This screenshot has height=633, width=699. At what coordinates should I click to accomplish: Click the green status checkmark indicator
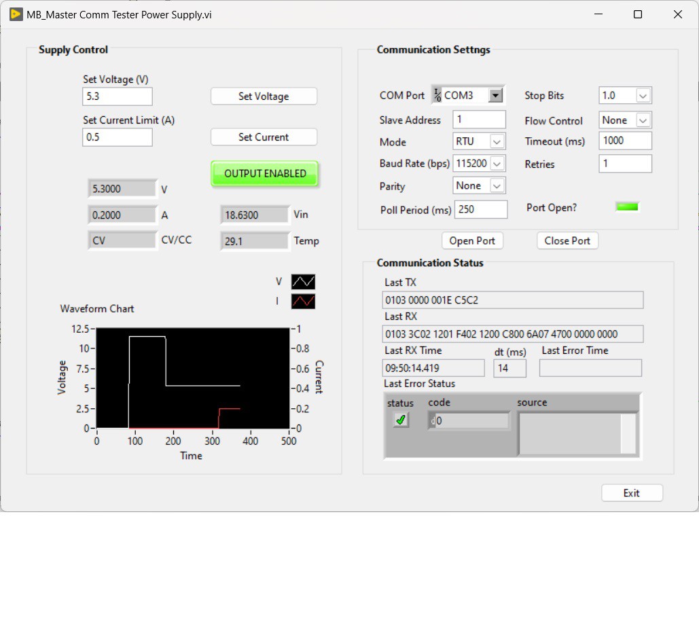click(401, 420)
